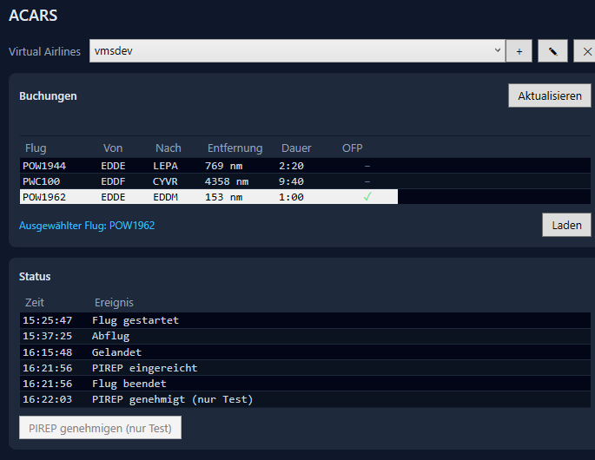Click time 16:15:48 in status log

[x=47, y=352]
